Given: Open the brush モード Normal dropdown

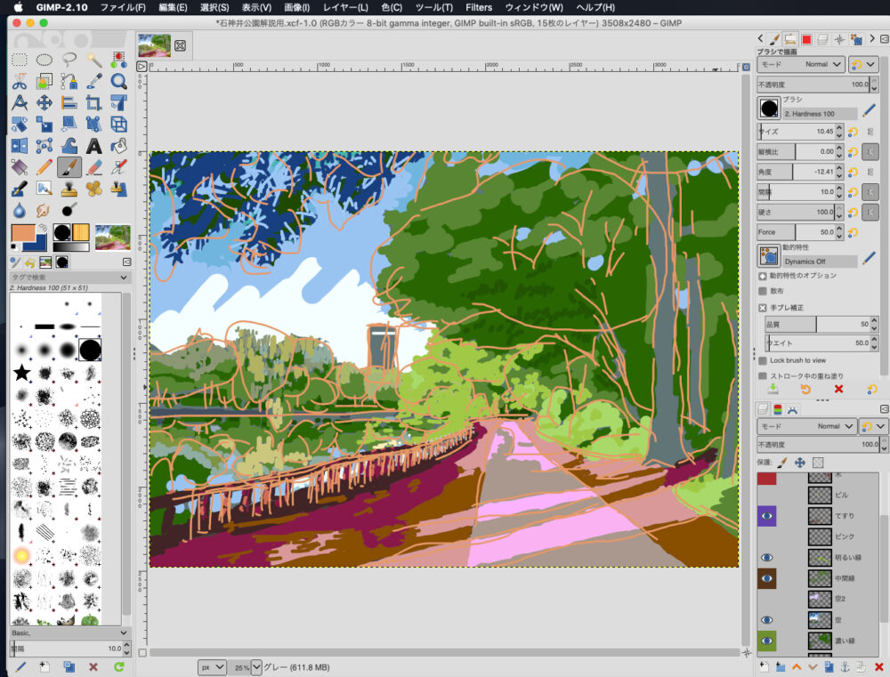Looking at the screenshot, I should 799,65.
